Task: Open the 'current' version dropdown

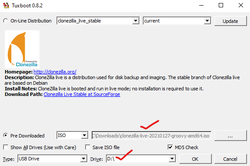Action: 177,21
